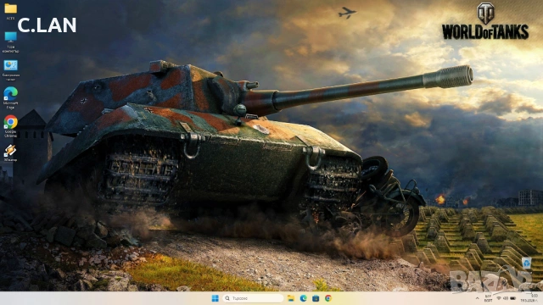Launch Edge from the taskbar
The height and width of the screenshot is (305, 543).
[304, 298]
